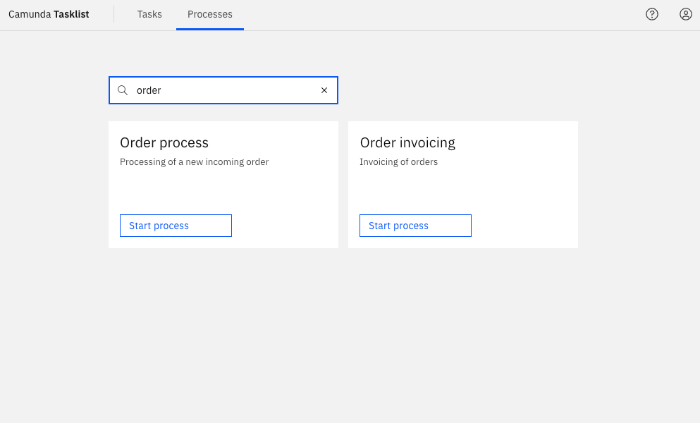Click the Order invoicing title text

point(407,142)
